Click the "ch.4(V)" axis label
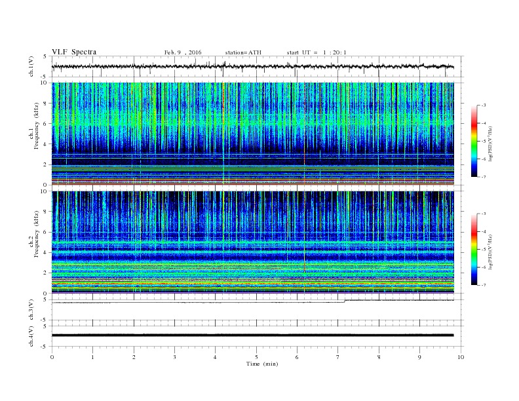The image size is (519, 401). coord(31,336)
